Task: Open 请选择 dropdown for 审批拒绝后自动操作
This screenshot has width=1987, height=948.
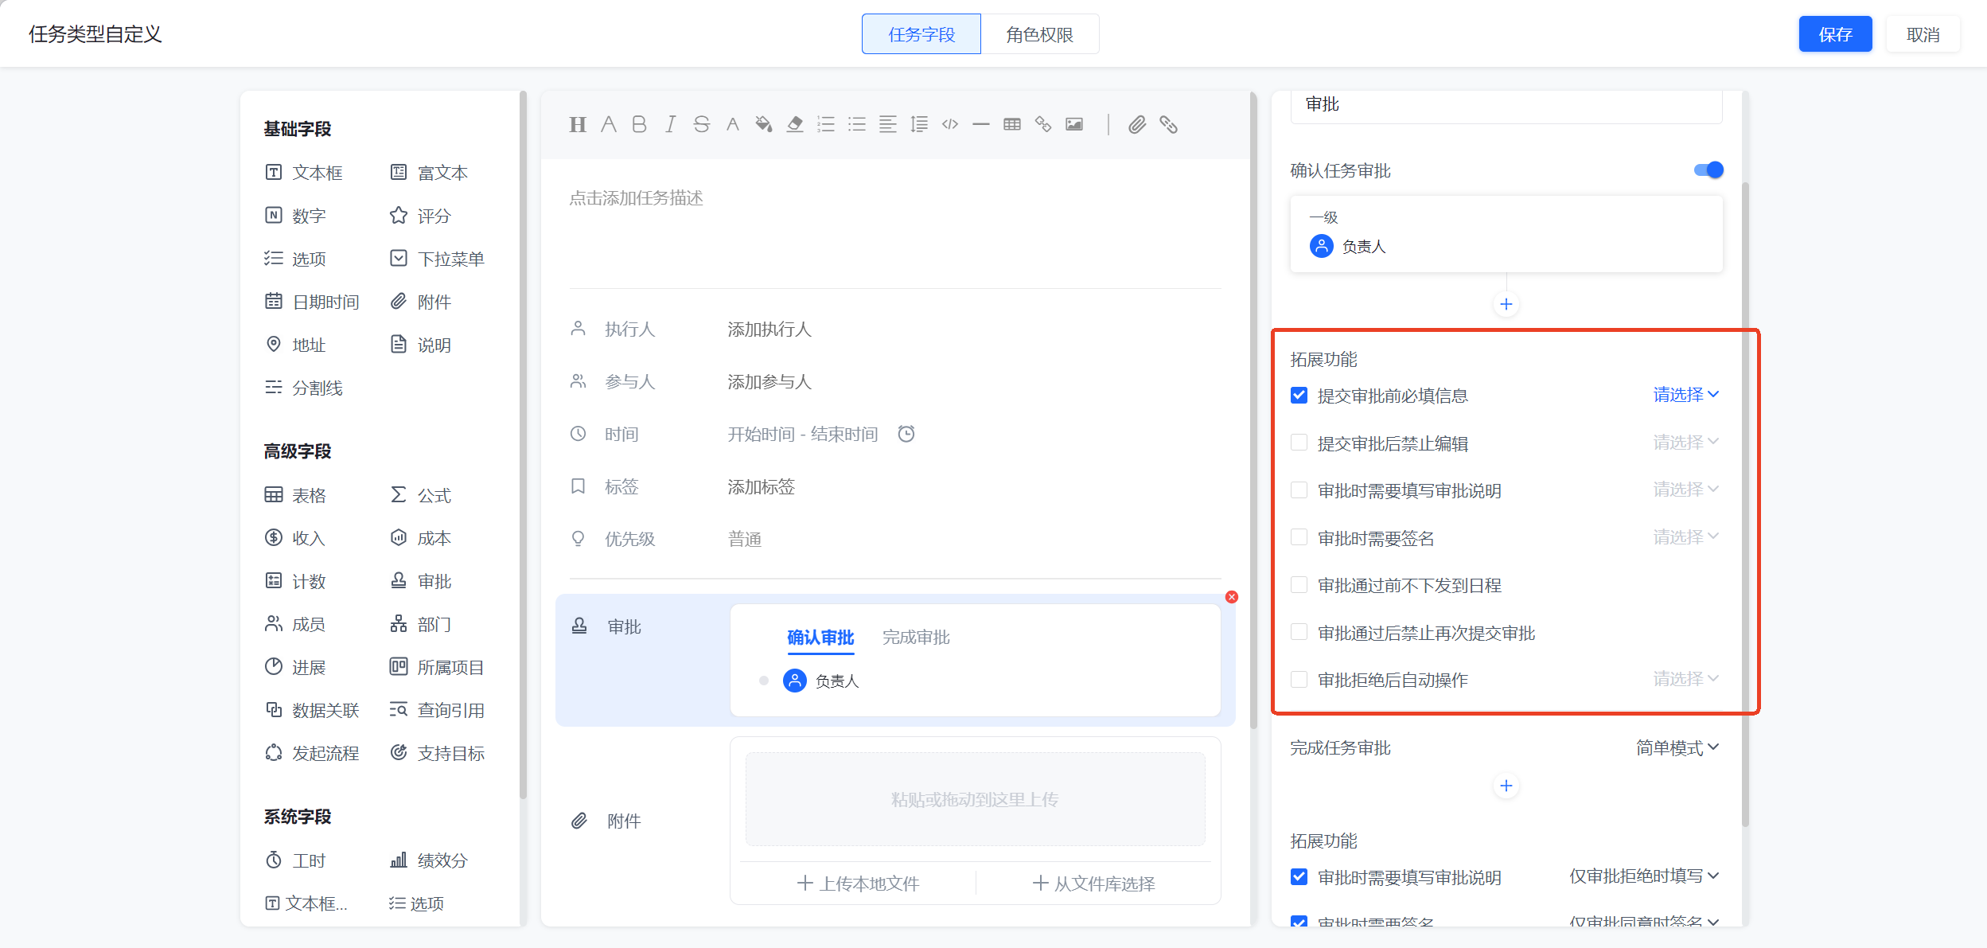Action: point(1686,679)
